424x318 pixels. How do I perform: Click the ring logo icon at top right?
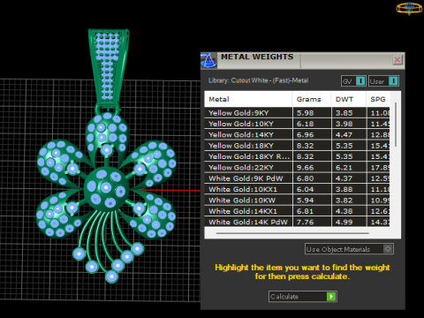click(409, 8)
